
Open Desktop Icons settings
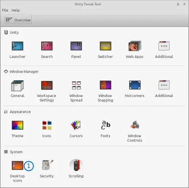click(17, 165)
